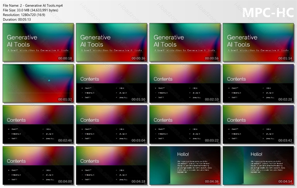Select the thumbnail stamped 00:01:14
The width and height of the screenshot is (297, 188).
[258, 42]
